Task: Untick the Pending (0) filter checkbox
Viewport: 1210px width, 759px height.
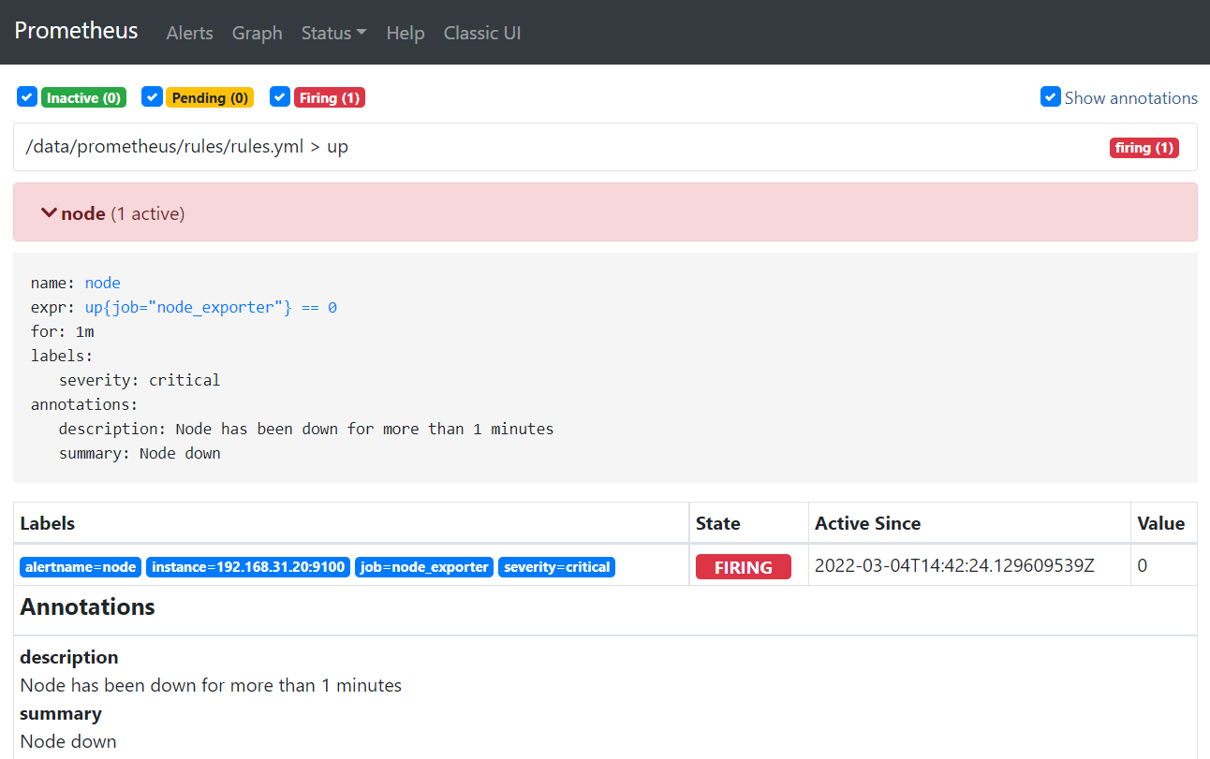Action: click(152, 96)
